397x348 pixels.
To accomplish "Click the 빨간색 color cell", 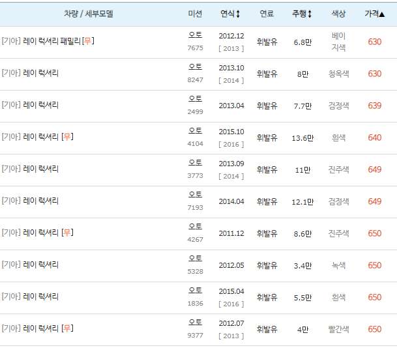I will click(338, 329).
